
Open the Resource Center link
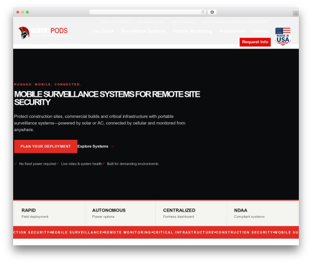click(150, 22)
